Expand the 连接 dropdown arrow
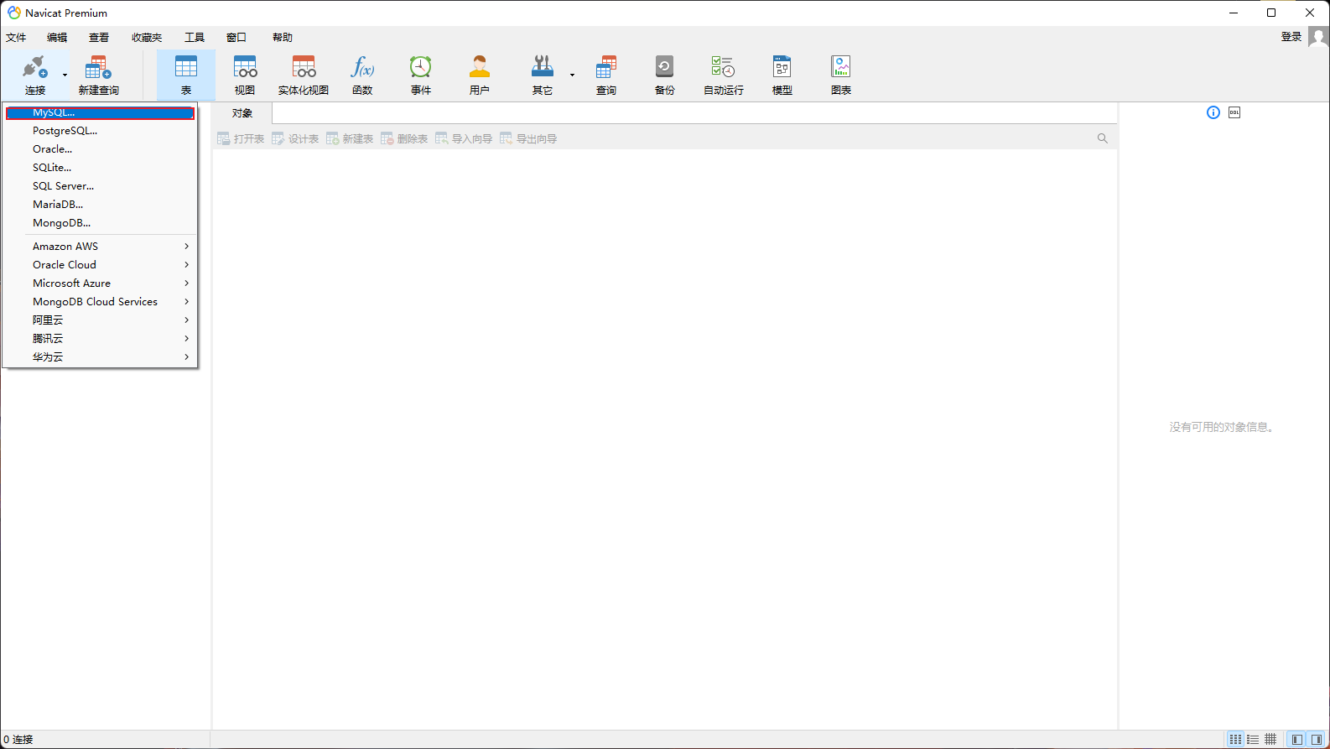Viewport: 1330px width, 749px height. pyautogui.click(x=65, y=75)
